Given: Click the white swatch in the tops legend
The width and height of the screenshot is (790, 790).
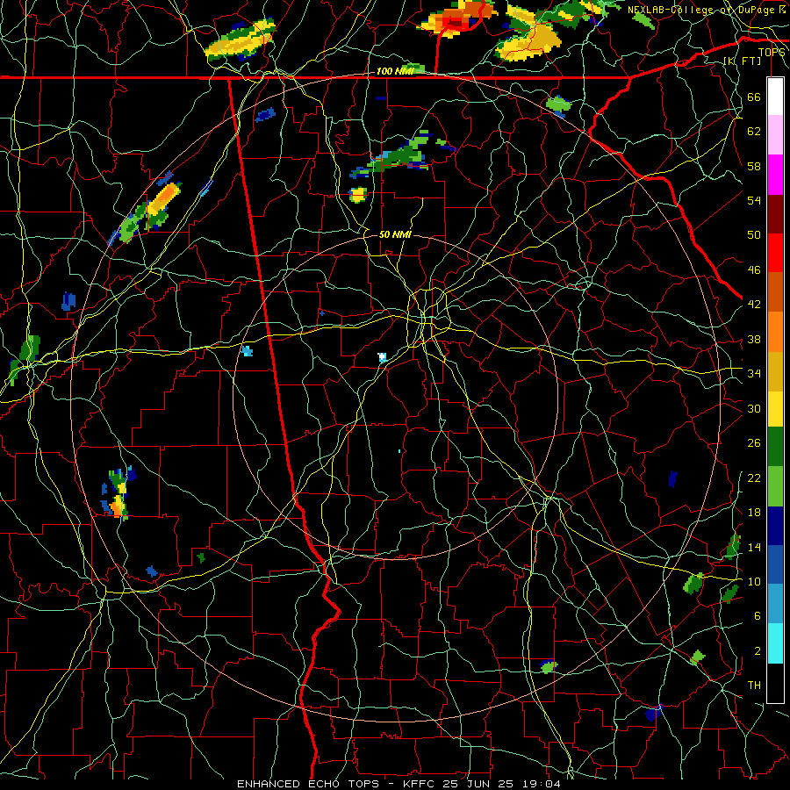Looking at the screenshot, I should (x=775, y=97).
